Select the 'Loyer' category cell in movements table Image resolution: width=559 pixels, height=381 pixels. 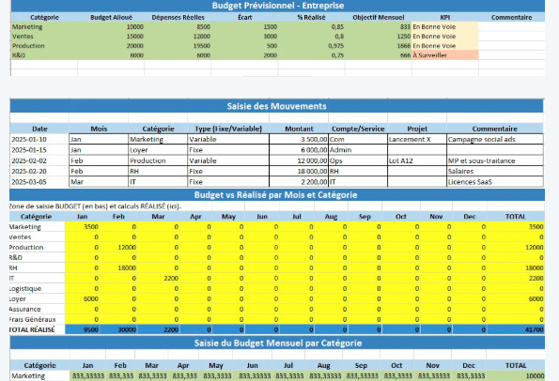[158, 150]
